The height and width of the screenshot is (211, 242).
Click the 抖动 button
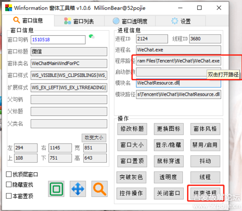tap(205, 161)
